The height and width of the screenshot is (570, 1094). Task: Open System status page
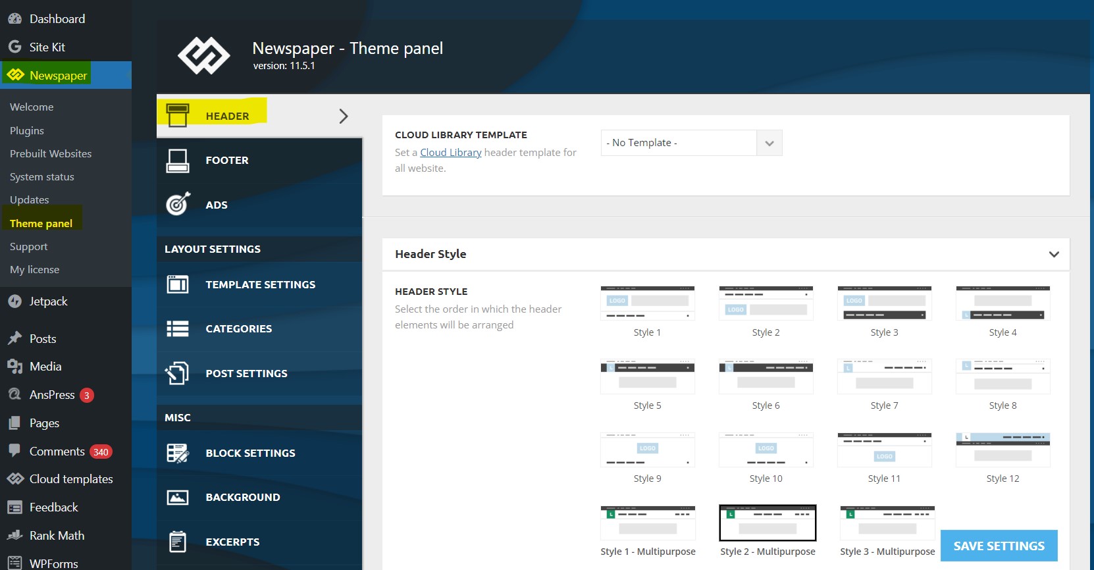coord(42,176)
